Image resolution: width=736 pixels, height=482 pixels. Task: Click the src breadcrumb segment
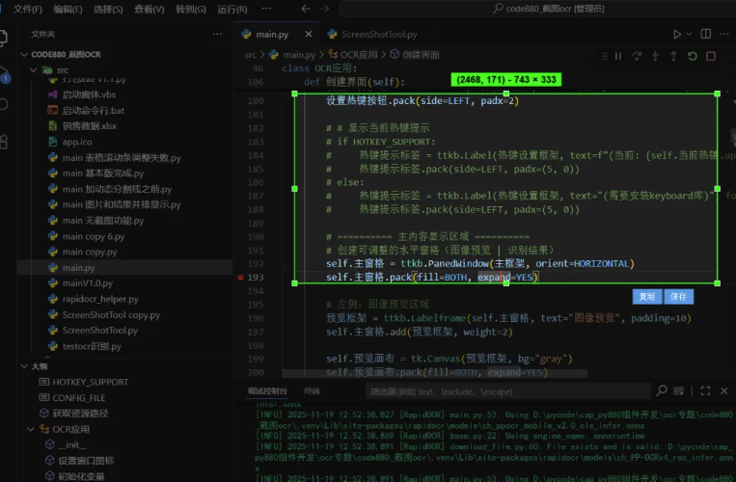tap(250, 55)
